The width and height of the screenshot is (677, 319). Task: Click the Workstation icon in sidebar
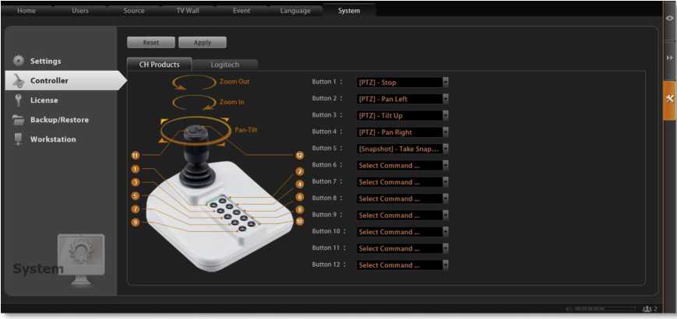click(18, 139)
